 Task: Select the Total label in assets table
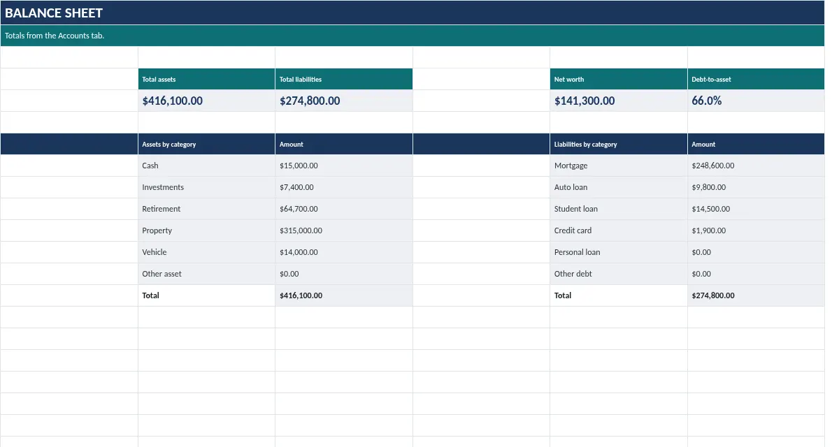pyautogui.click(x=206, y=295)
